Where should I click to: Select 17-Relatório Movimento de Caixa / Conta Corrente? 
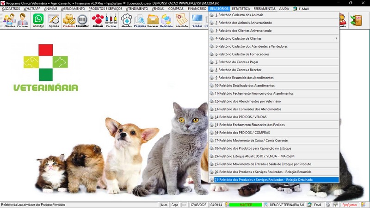click(274, 141)
